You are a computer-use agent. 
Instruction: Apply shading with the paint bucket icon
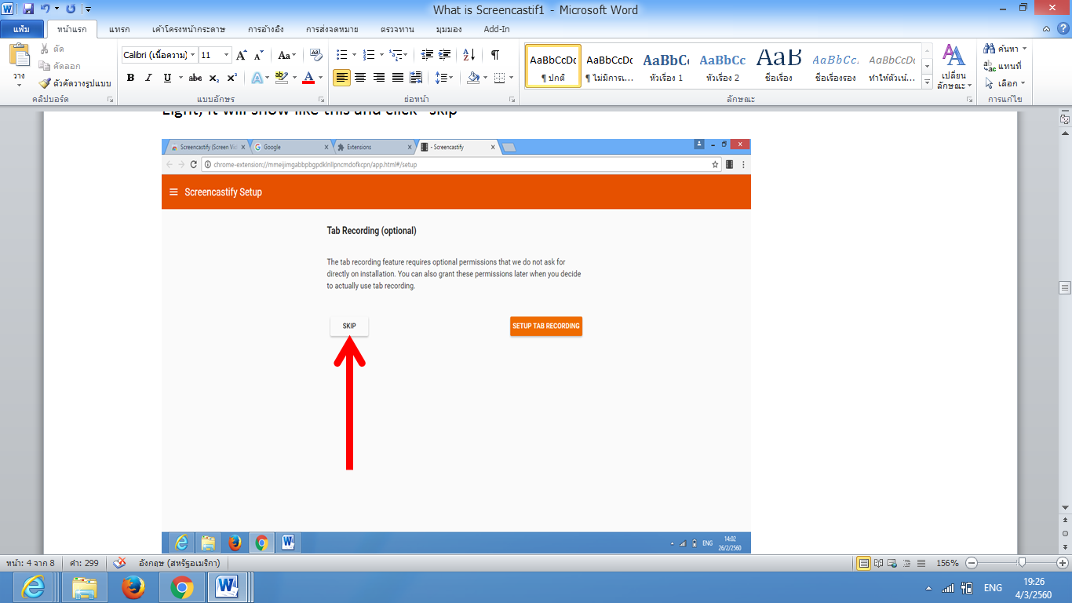[x=472, y=78]
